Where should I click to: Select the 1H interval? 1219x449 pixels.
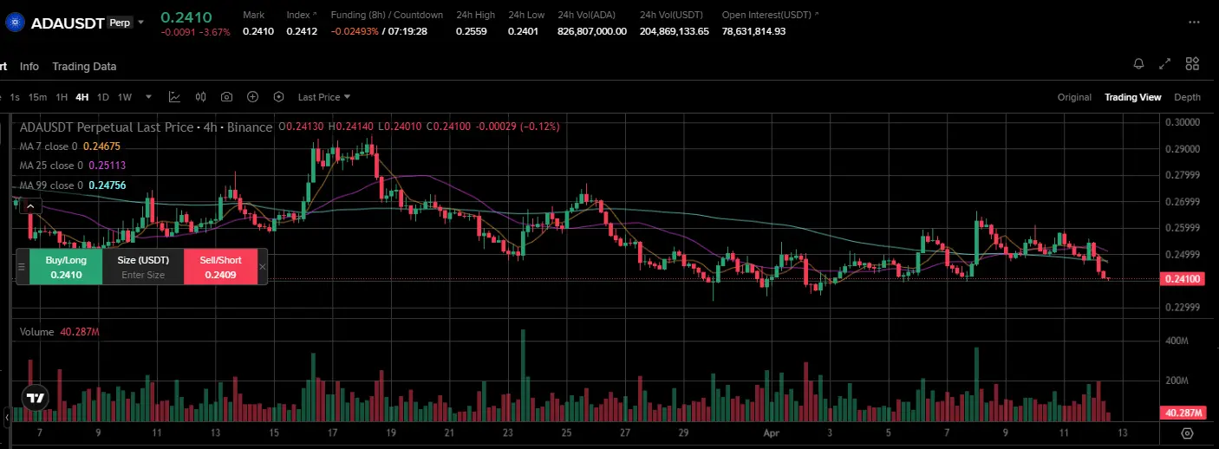[62, 97]
